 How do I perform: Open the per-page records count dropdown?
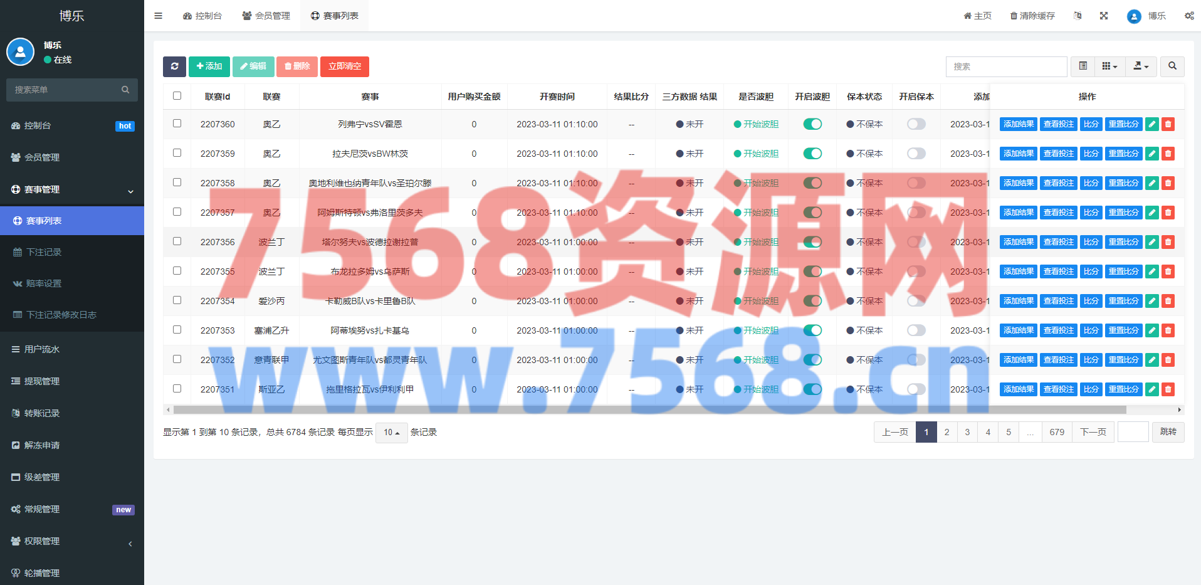point(391,433)
